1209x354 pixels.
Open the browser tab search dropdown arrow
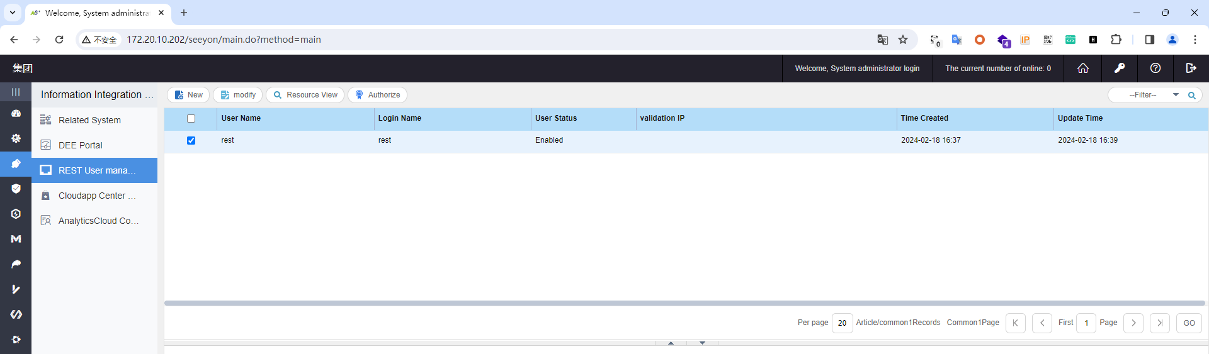point(12,13)
